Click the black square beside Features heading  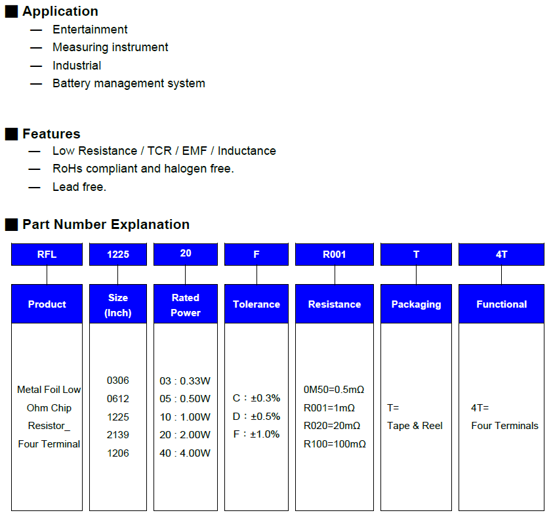point(11,134)
